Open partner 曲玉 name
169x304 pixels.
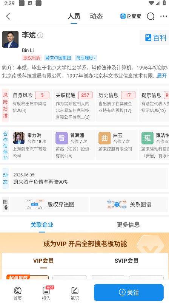118,135
